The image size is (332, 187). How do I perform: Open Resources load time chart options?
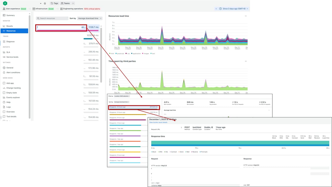point(246,16)
